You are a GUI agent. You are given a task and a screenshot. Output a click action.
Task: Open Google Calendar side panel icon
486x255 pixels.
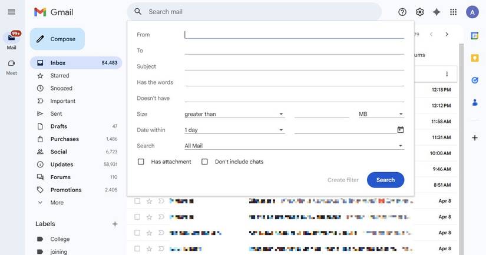[x=475, y=36]
